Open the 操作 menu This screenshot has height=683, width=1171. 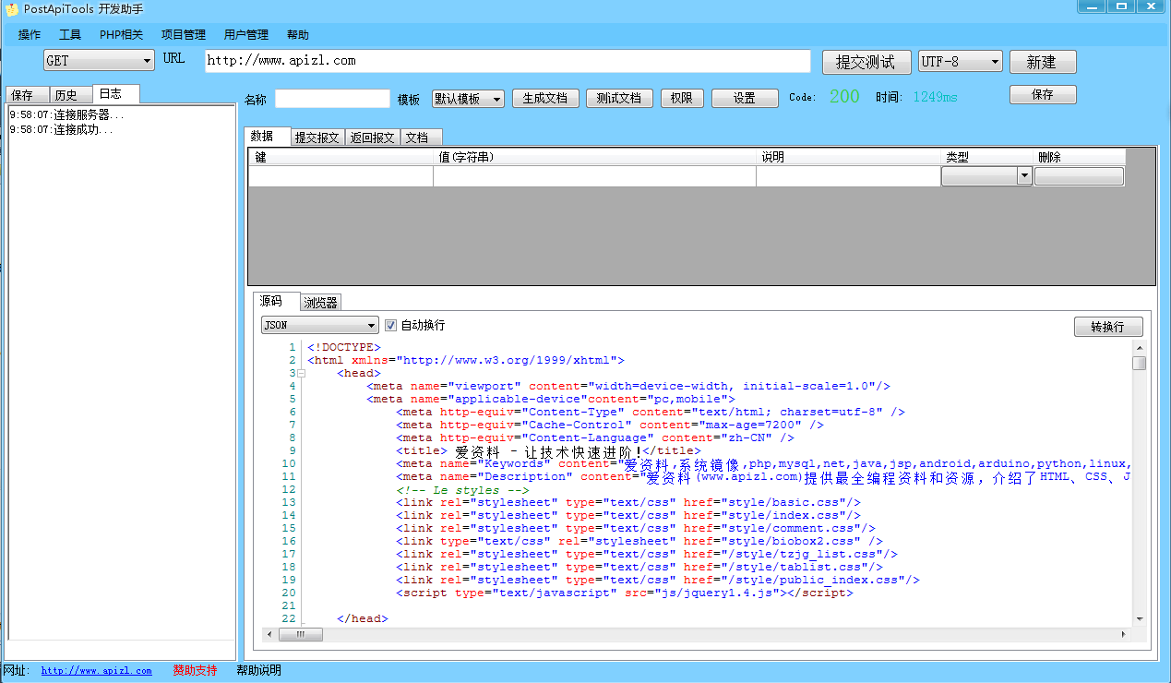point(30,35)
